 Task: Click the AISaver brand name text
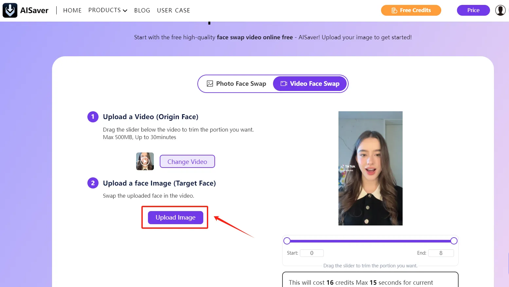[x=34, y=10]
